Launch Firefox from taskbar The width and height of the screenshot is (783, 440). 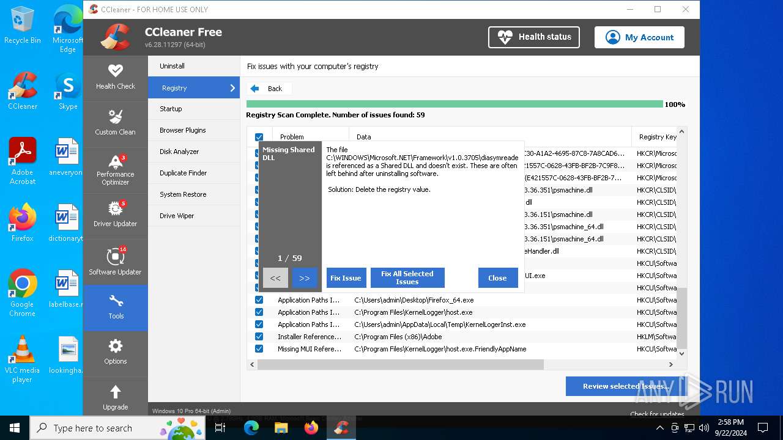[311, 428]
